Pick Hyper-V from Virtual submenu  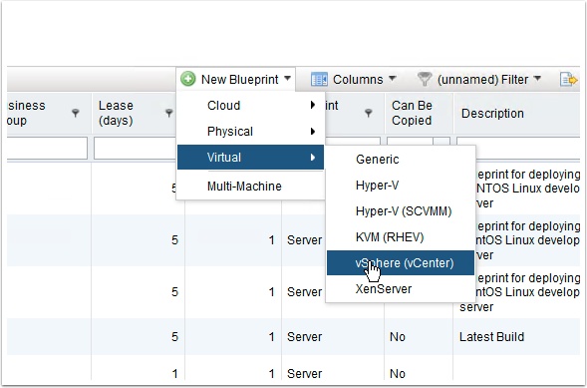coord(401,185)
